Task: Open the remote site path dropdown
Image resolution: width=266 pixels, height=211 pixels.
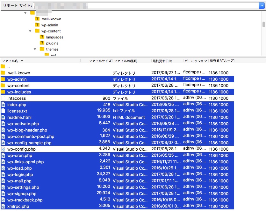Action: coord(261,5)
